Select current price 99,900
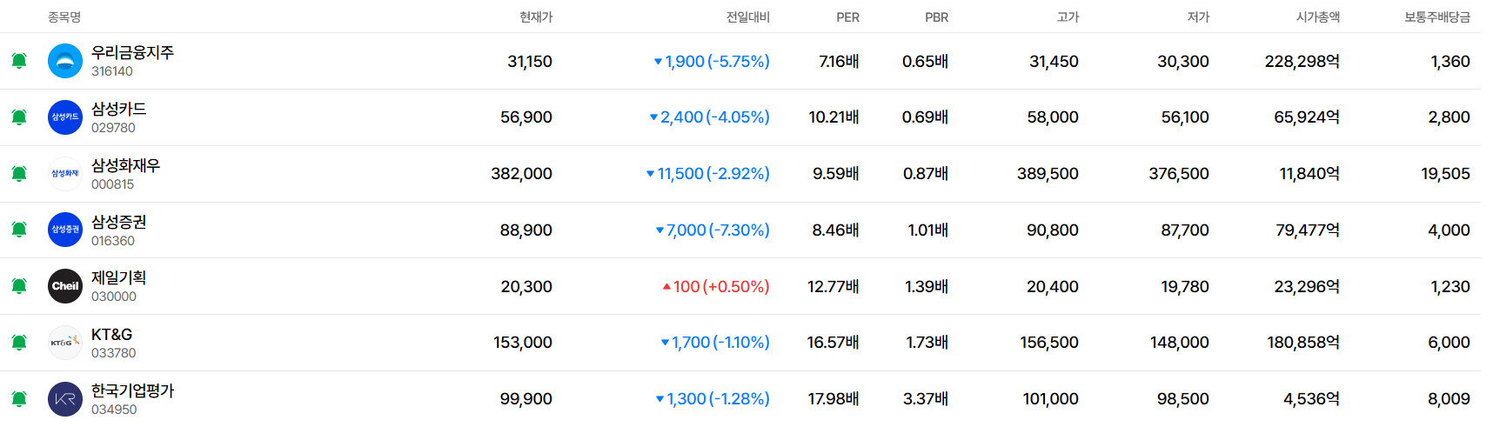The width and height of the screenshot is (1493, 427). pyautogui.click(x=526, y=399)
